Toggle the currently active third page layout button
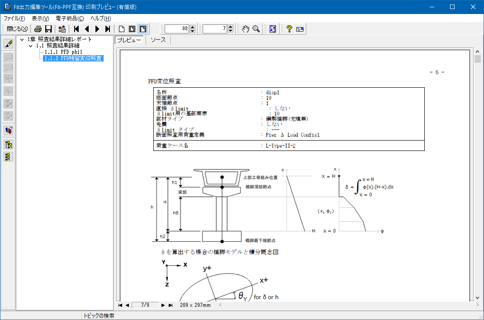 point(142,29)
